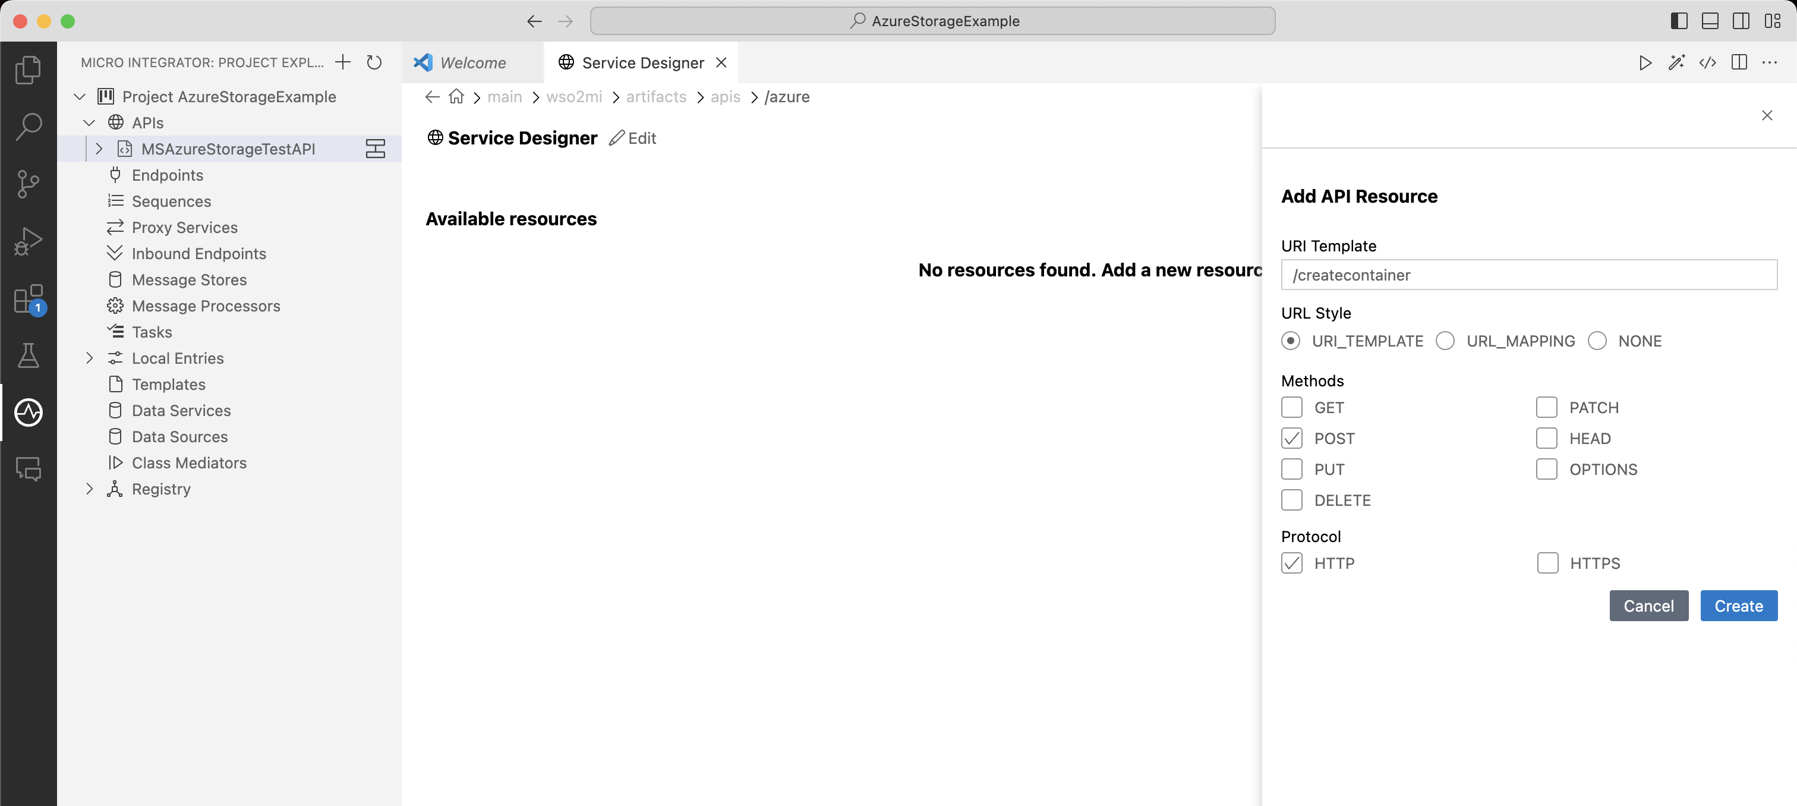Enable the DELETE method checkbox
The height and width of the screenshot is (806, 1797).
pos(1291,500)
